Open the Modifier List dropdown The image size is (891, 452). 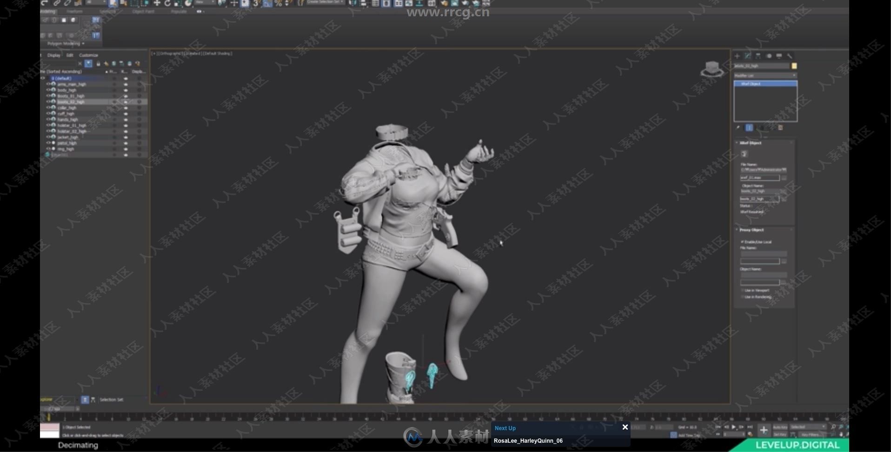tap(765, 75)
